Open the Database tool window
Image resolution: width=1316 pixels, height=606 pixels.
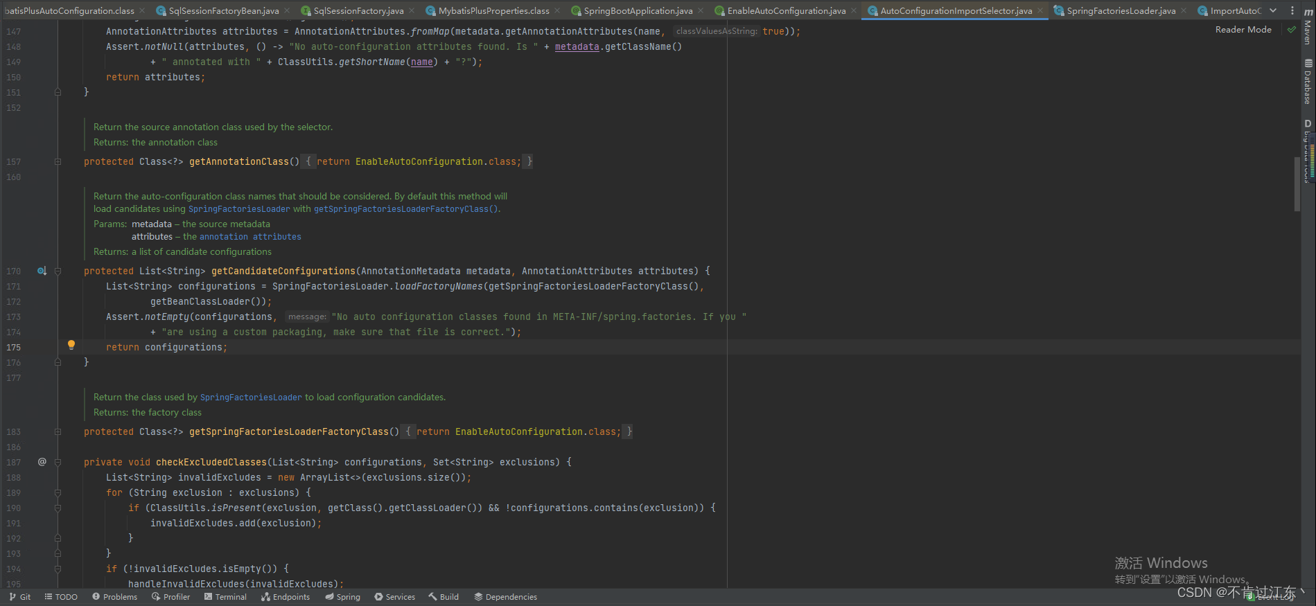(1307, 83)
